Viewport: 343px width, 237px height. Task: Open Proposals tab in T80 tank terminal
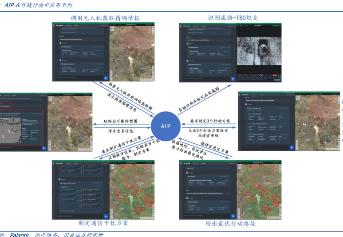pos(203,26)
